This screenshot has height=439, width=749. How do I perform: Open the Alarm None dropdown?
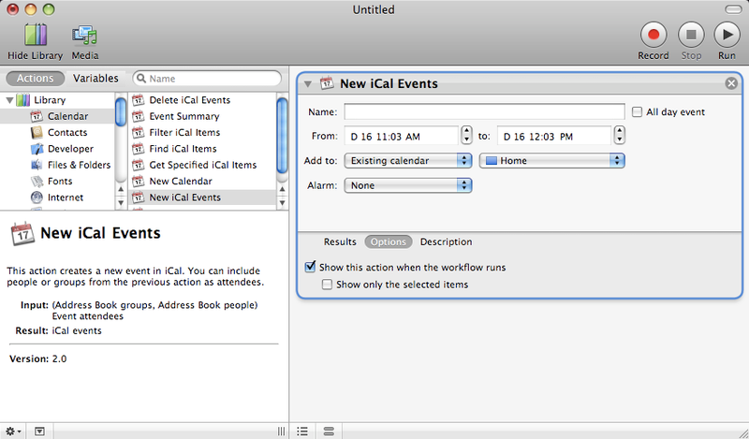408,185
